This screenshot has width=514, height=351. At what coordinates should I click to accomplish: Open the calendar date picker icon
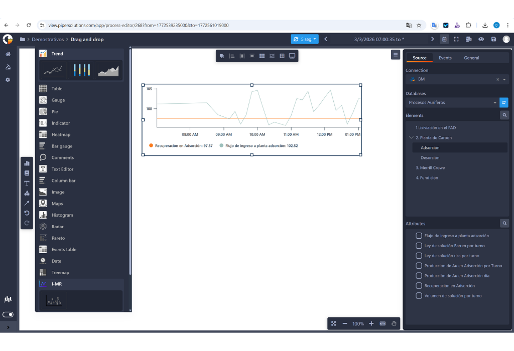pyautogui.click(x=444, y=39)
